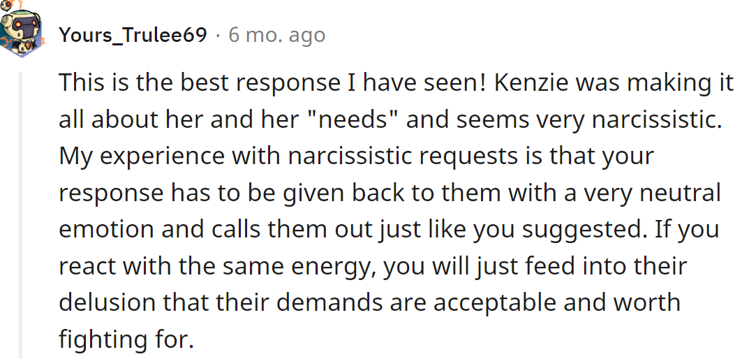Click the phrase "fighting for." on the last line
The height and width of the screenshot is (359, 742).
125,340
